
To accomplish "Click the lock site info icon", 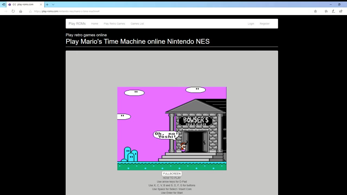I will click(x=30, y=11).
